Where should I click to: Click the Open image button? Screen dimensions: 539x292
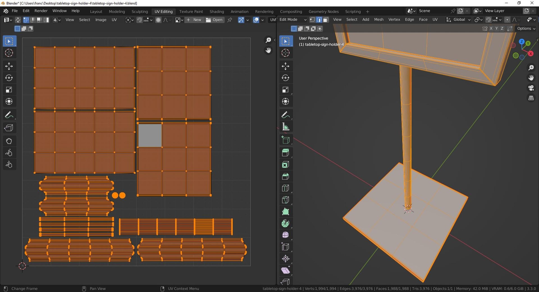coord(214,20)
